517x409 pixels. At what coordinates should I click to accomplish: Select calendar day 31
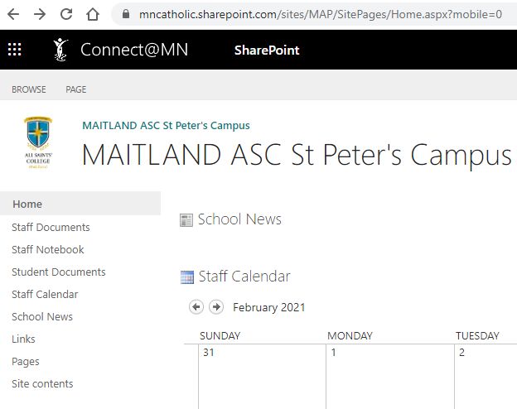209,353
